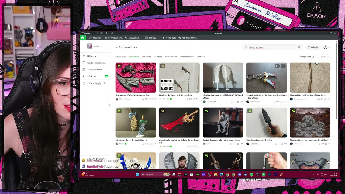This screenshot has width=345, height=194.
Task: Open Premiere Pro from the taskbar
Action: 275,174
